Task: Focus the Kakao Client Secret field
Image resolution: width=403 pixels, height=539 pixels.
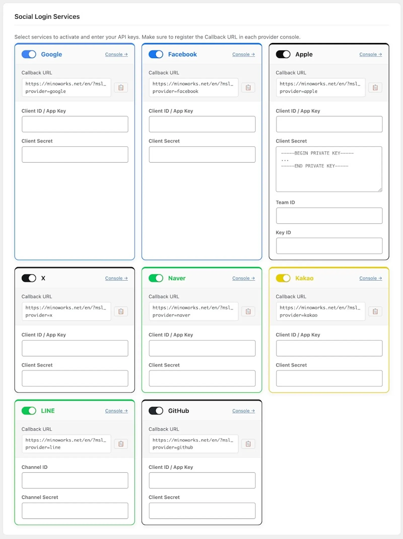Action: pos(329,378)
